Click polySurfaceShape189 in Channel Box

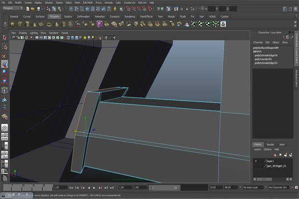(x=266, y=48)
